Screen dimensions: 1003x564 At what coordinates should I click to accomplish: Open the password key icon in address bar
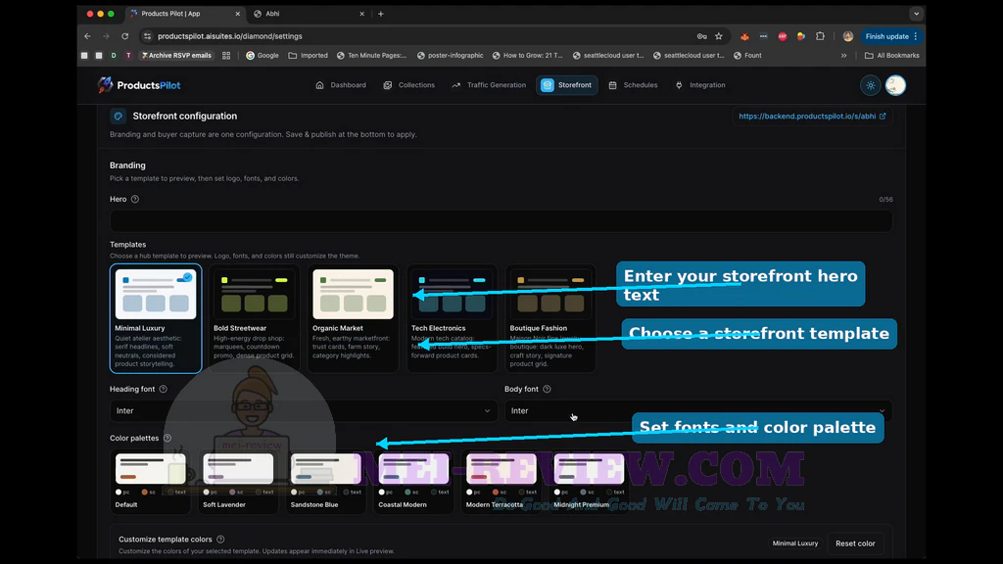tap(701, 36)
